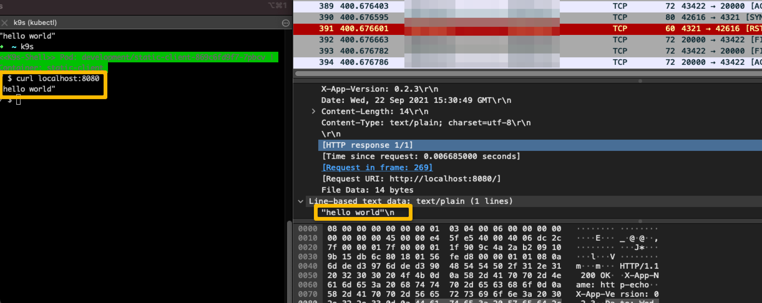Select the k9s (kubectl) tab
This screenshot has width=762, height=303.
(x=35, y=23)
